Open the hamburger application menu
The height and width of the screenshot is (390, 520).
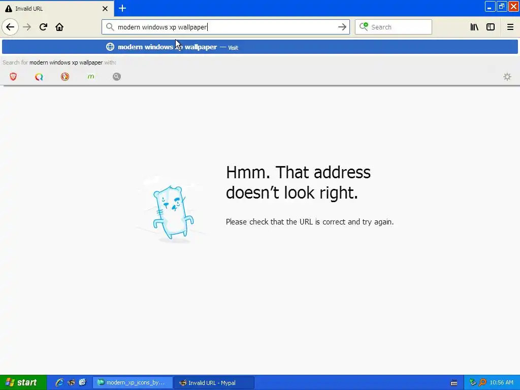click(x=510, y=27)
